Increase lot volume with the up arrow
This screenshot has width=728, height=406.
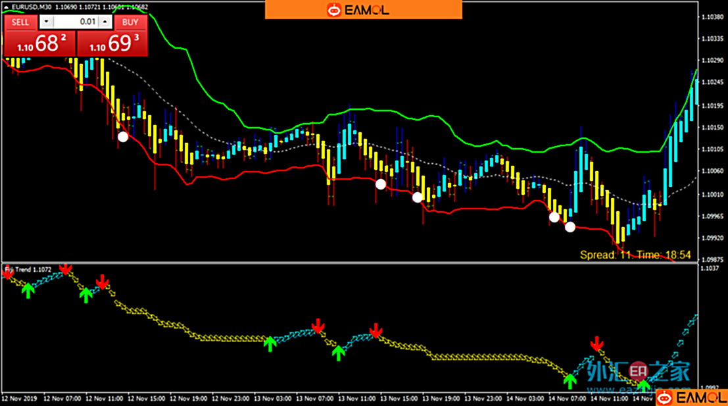click(104, 22)
